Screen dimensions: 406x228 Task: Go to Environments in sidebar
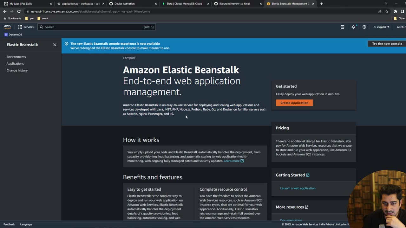(x=16, y=57)
